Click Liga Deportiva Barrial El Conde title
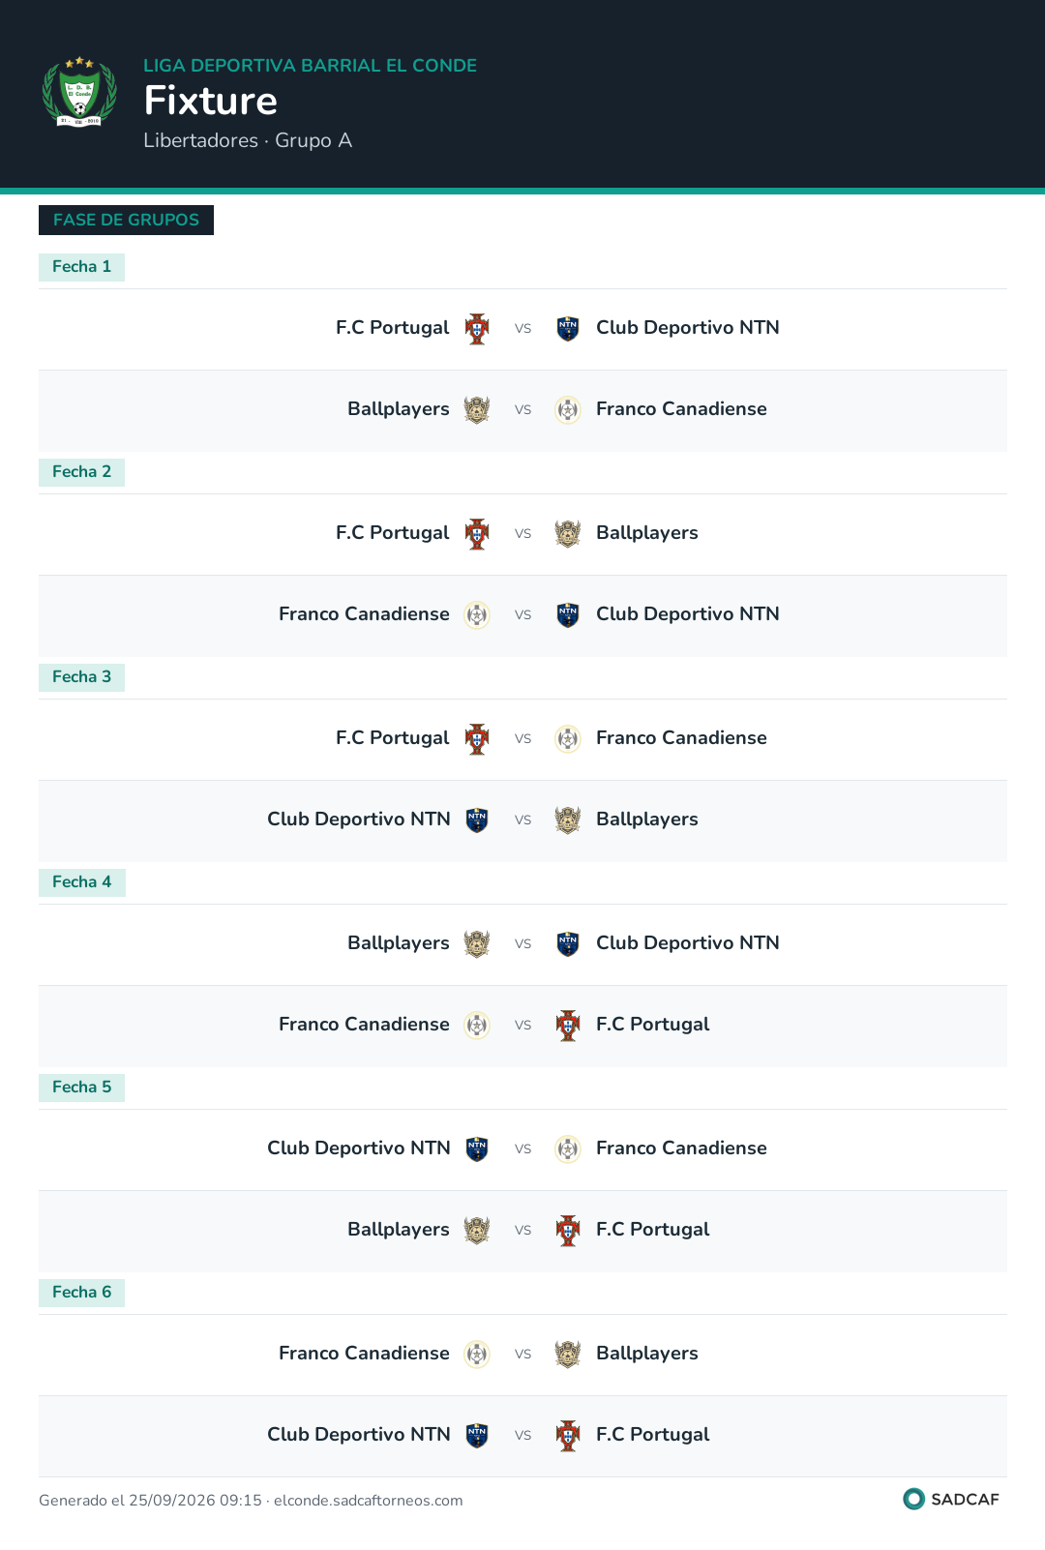 (x=310, y=66)
